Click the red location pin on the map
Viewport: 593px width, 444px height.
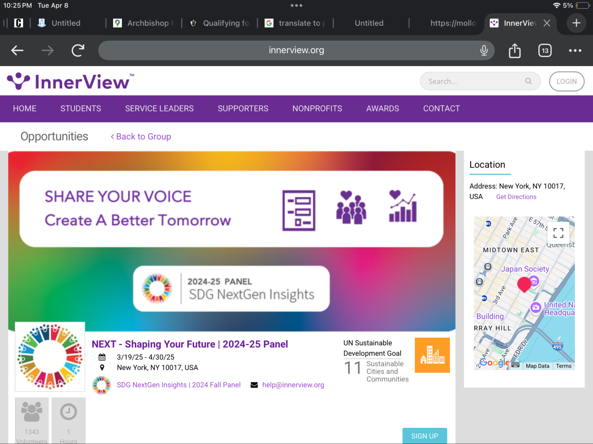524,284
